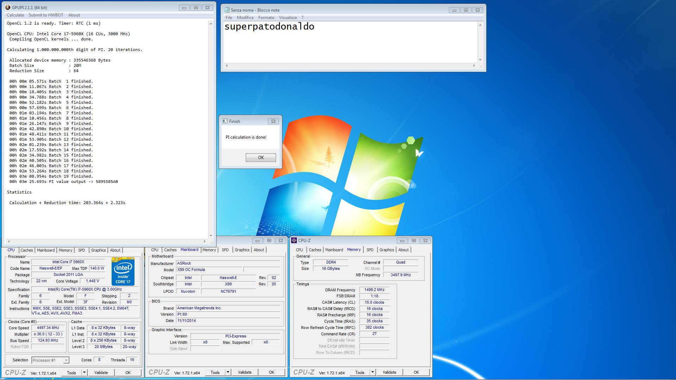This screenshot has width=676, height=380.
Task: Select About tab in Memory CPU-Z window
Action: tap(403, 250)
